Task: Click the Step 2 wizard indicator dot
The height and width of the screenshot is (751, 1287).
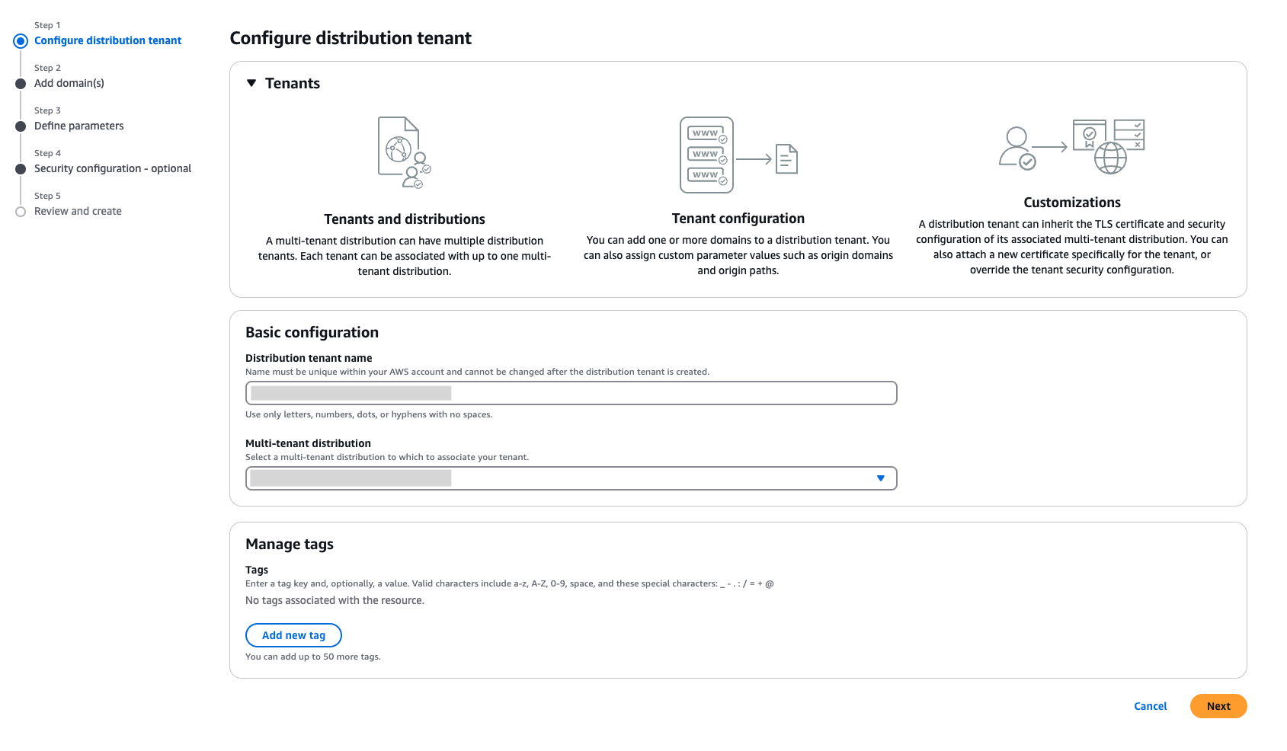Action: click(21, 84)
